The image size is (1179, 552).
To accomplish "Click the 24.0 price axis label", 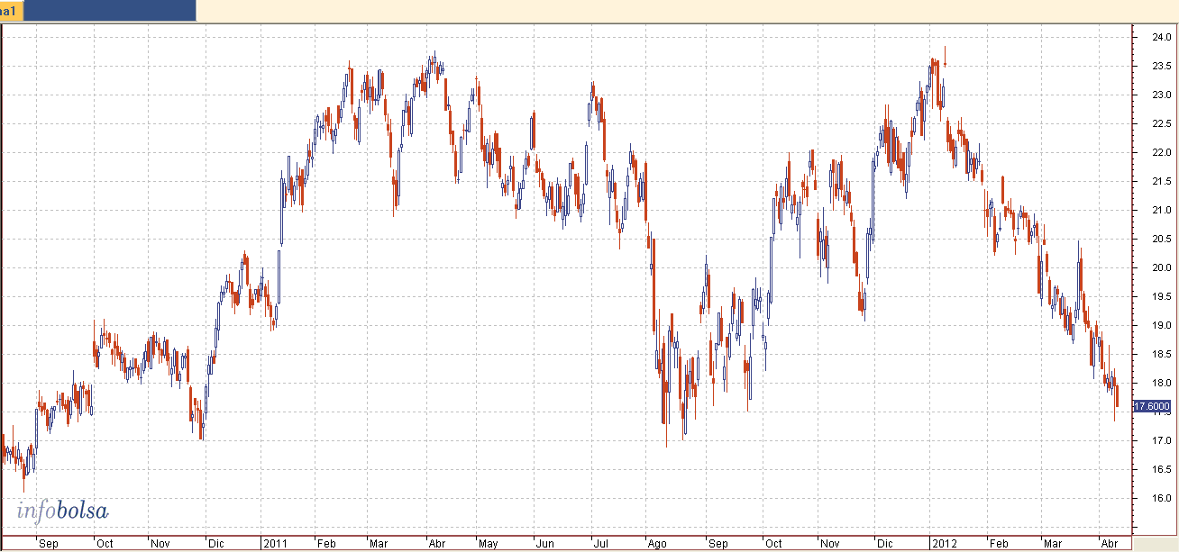I will tap(1161, 37).
